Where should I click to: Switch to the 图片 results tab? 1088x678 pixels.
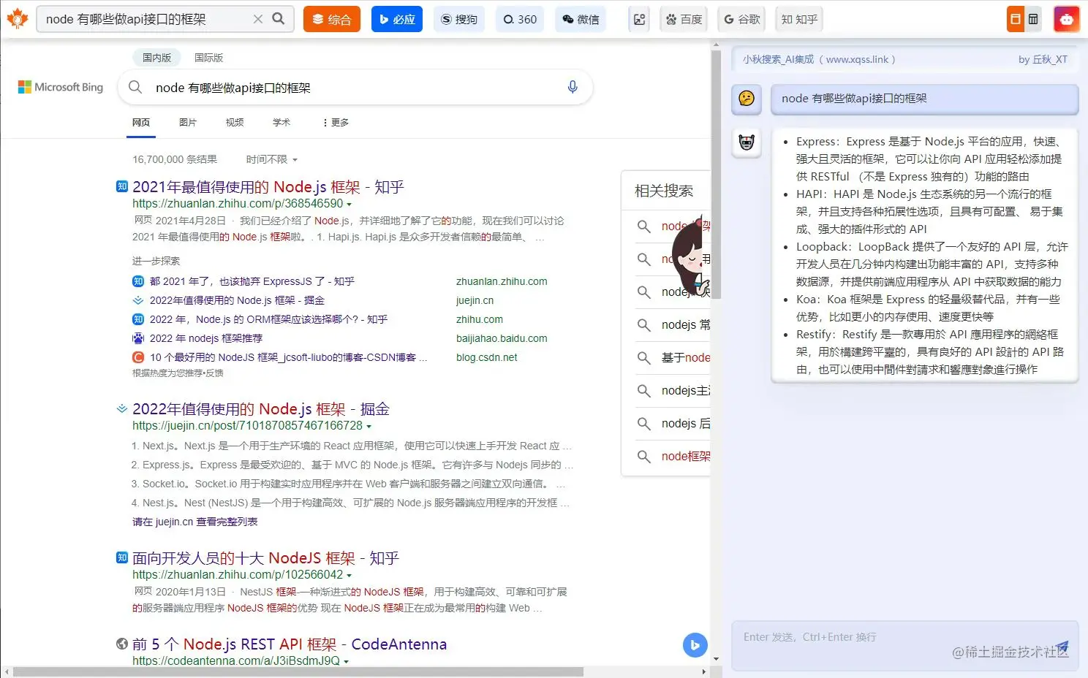(x=188, y=122)
